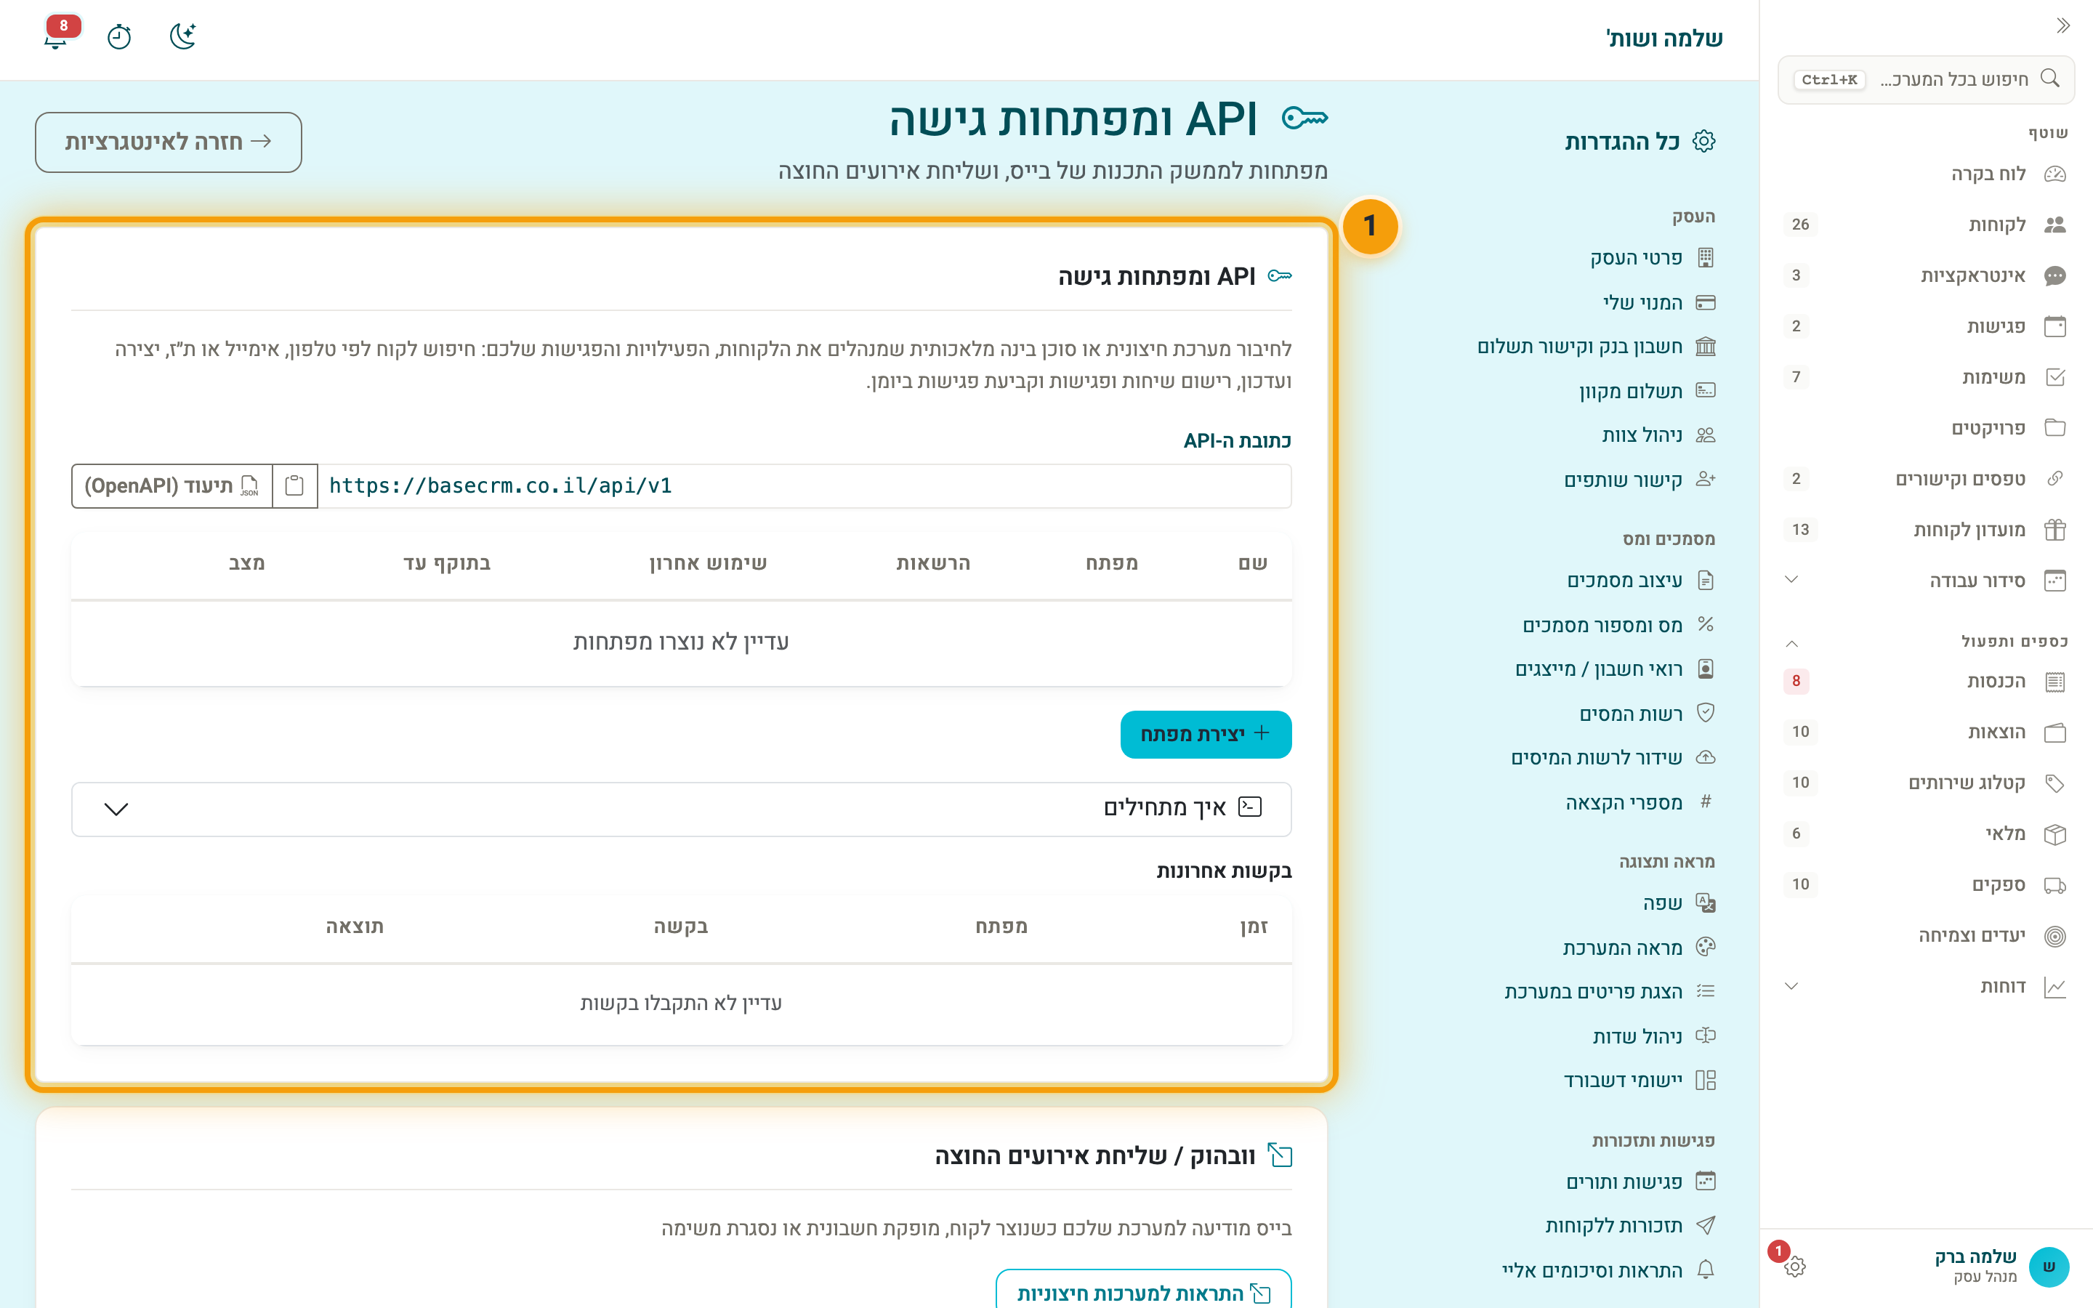Click the מועדון לקוחות gift icon

tap(2055, 530)
